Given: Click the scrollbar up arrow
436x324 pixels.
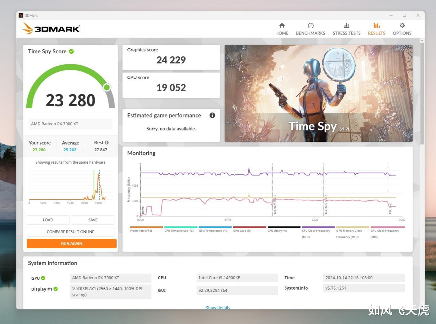Looking at the screenshot, I should (x=422, y=40).
